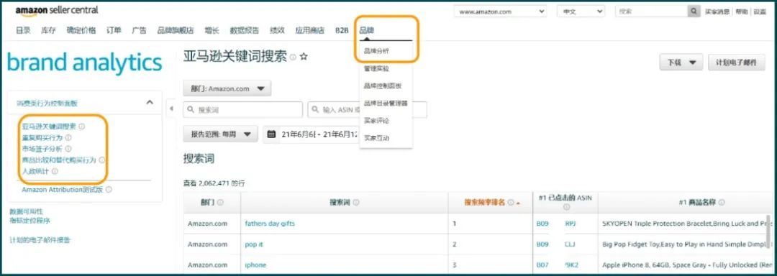Click info icon next to 重复购买行为
The width and height of the screenshot is (777, 276).
click(68, 137)
